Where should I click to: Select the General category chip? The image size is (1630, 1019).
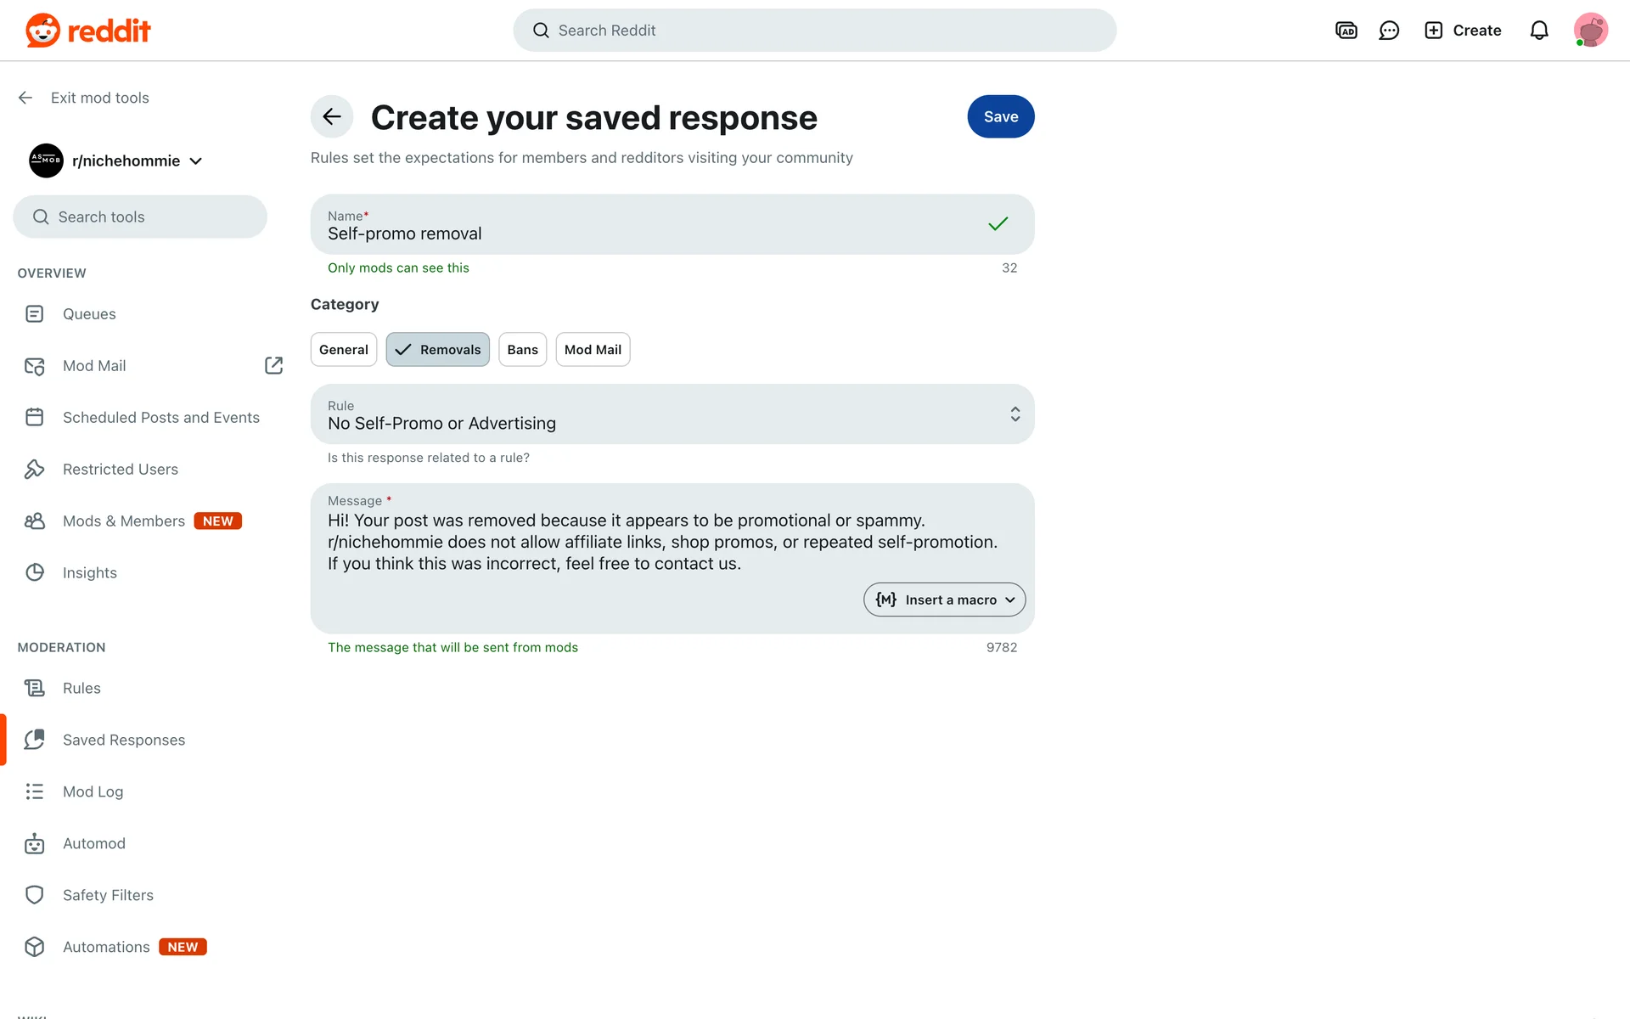[x=343, y=350]
